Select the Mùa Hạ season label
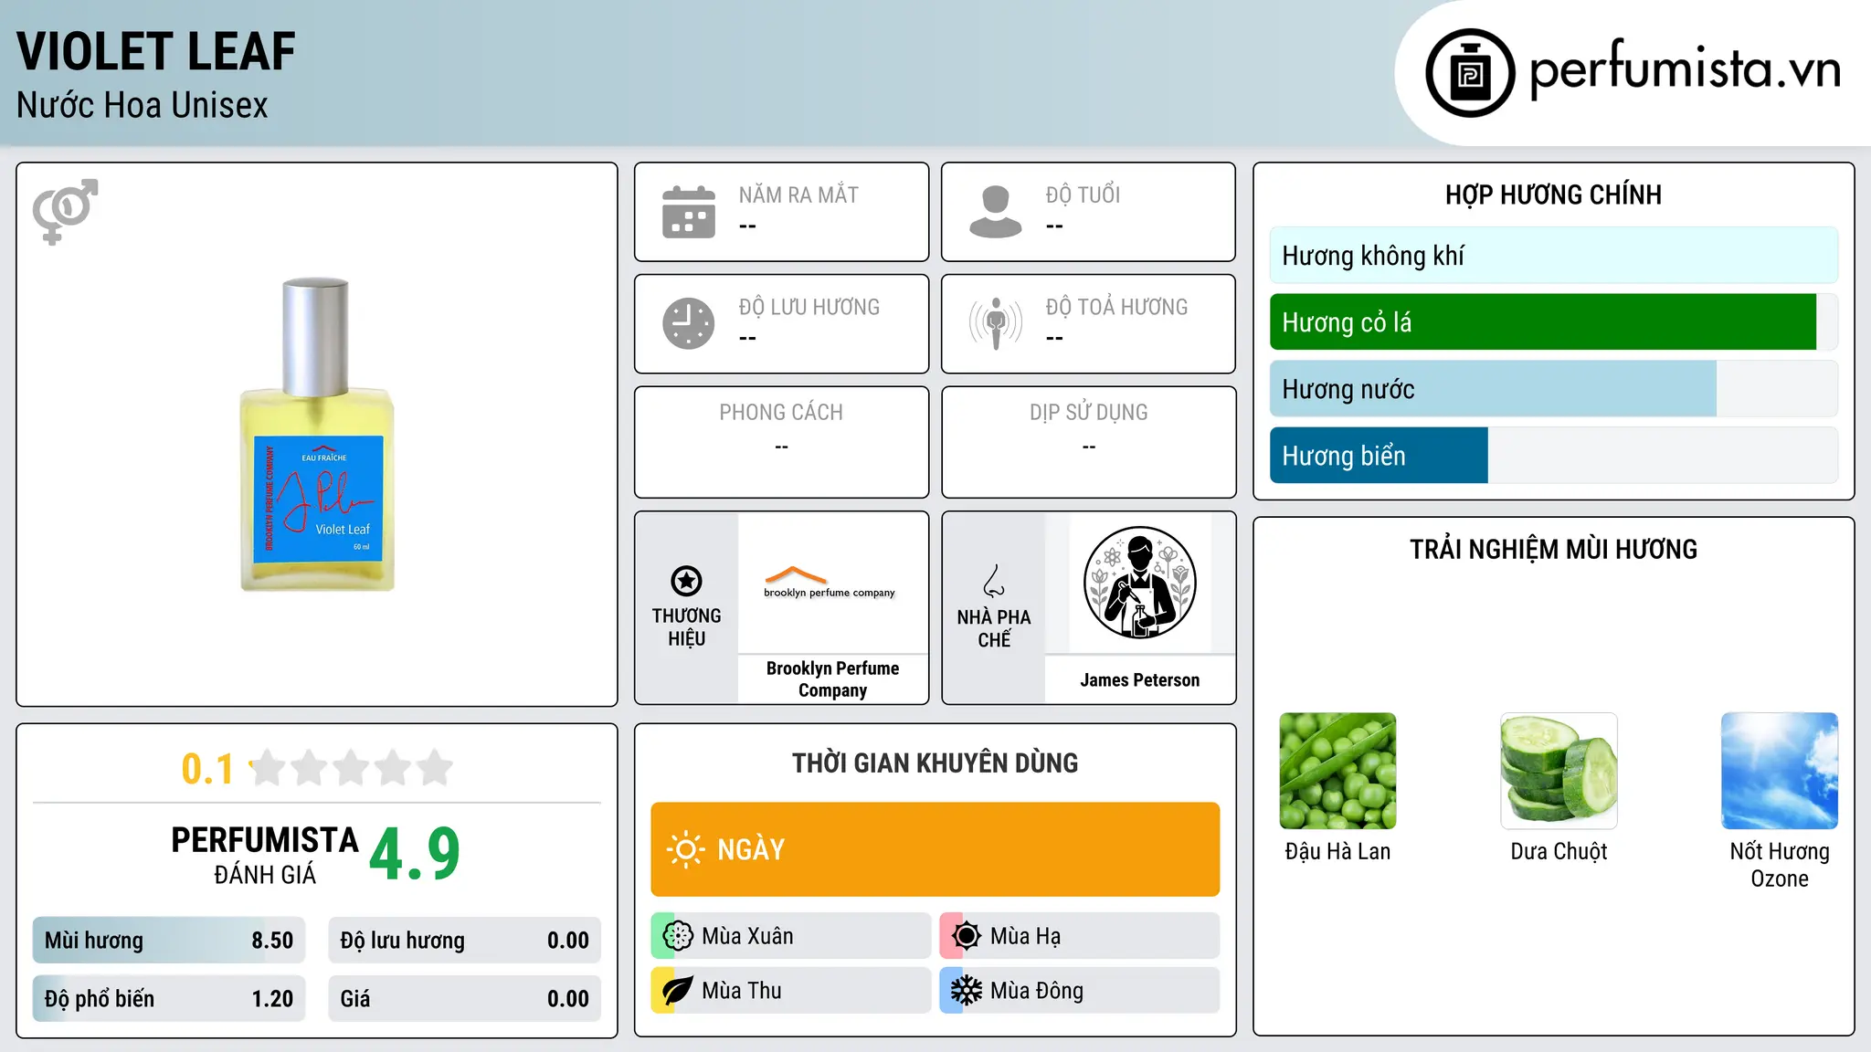This screenshot has width=1871, height=1052. [1026, 936]
